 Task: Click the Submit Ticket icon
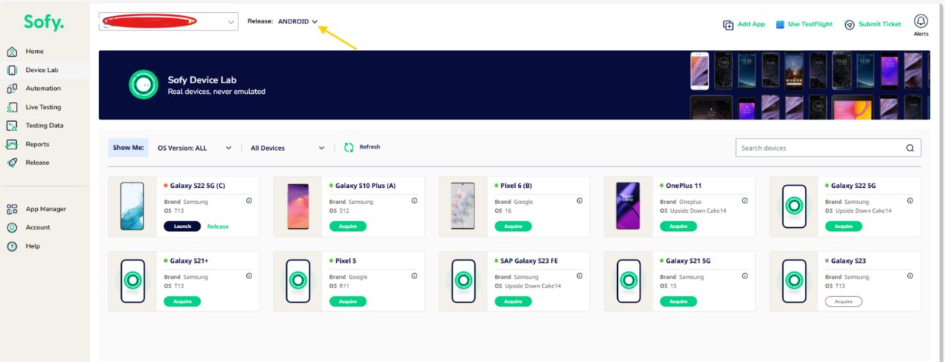tap(850, 24)
